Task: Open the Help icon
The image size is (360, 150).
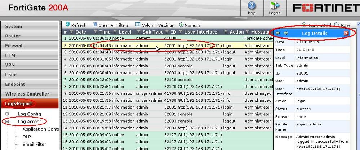Action: (x=252, y=6)
